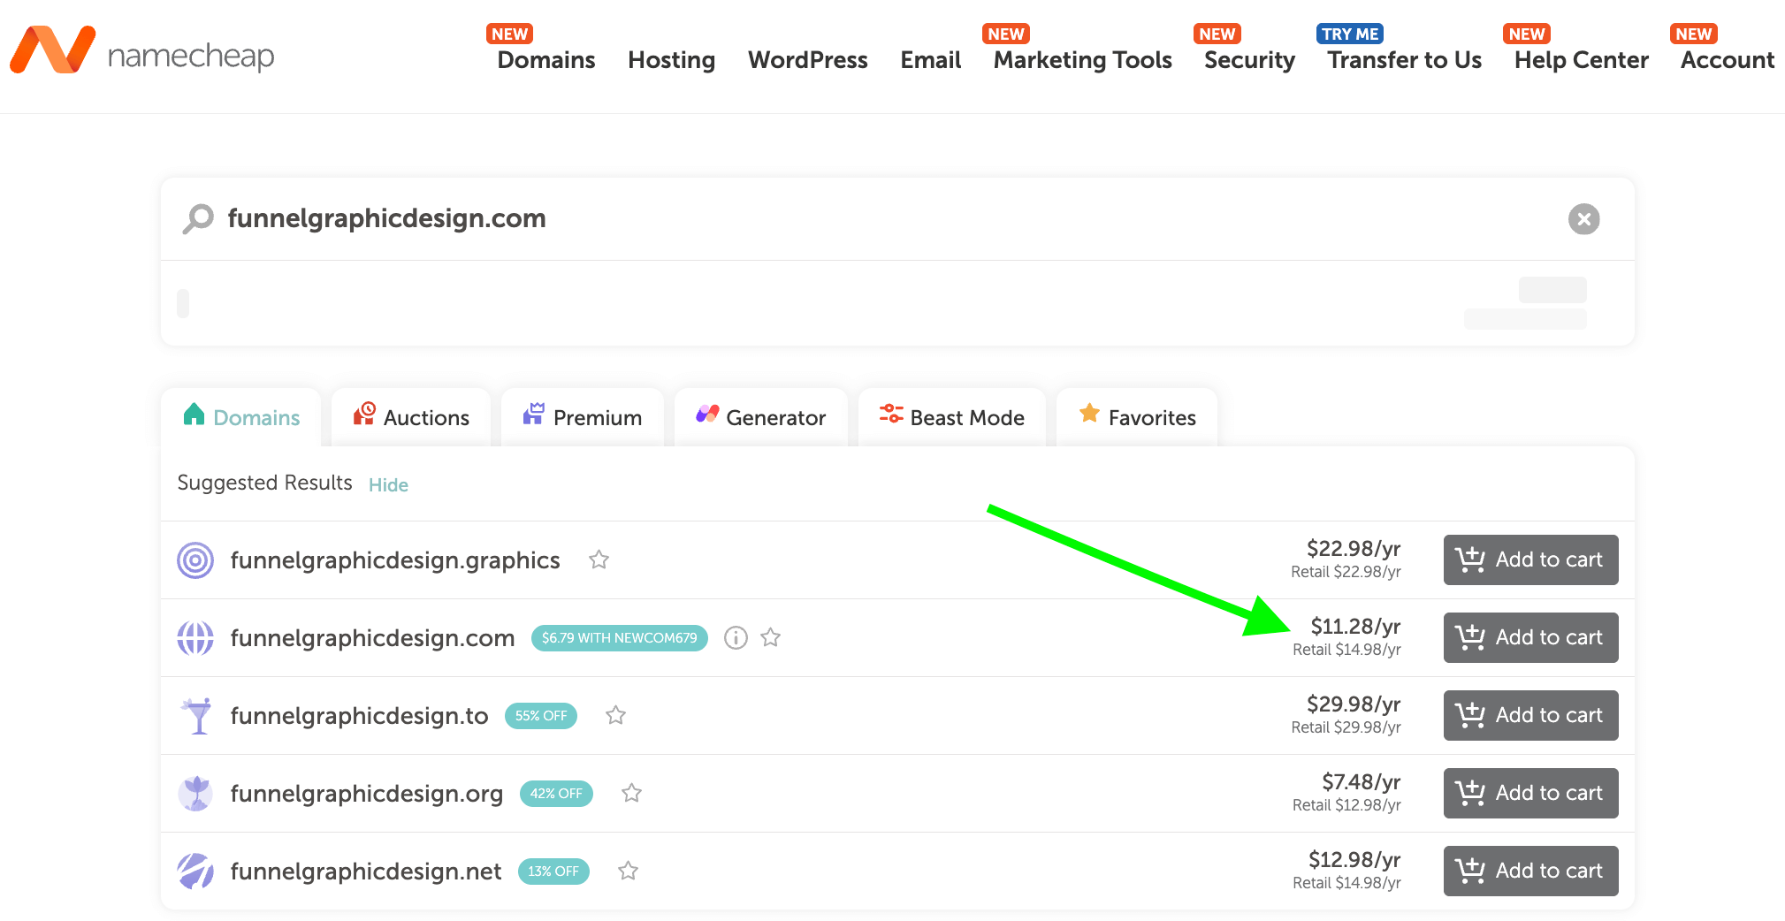Viewport: 1785px width, 921px height.
Task: Favorite funnelgraphicdesign.com with the star
Action: (770, 637)
